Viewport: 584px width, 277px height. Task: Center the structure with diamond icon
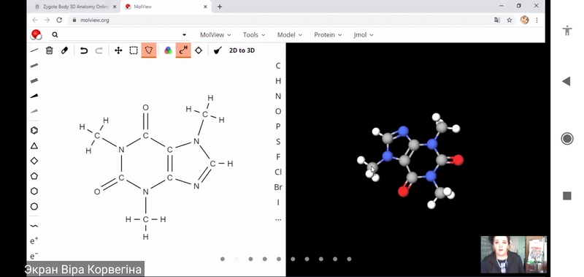199,50
